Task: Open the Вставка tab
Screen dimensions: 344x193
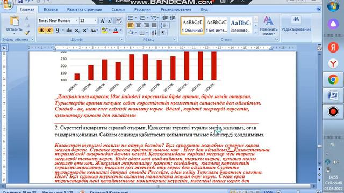Action: pyautogui.click(x=51, y=10)
